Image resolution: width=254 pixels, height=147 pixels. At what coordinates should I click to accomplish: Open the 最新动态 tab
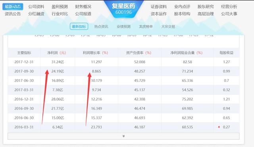[13, 7]
